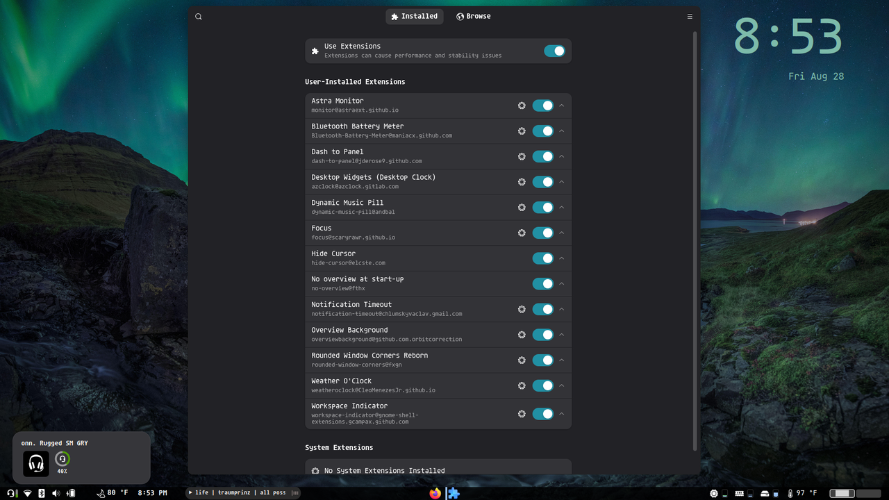Screen dimensions: 889x500
Task: Click the Firefox icon in the panel
Action: coord(435,493)
